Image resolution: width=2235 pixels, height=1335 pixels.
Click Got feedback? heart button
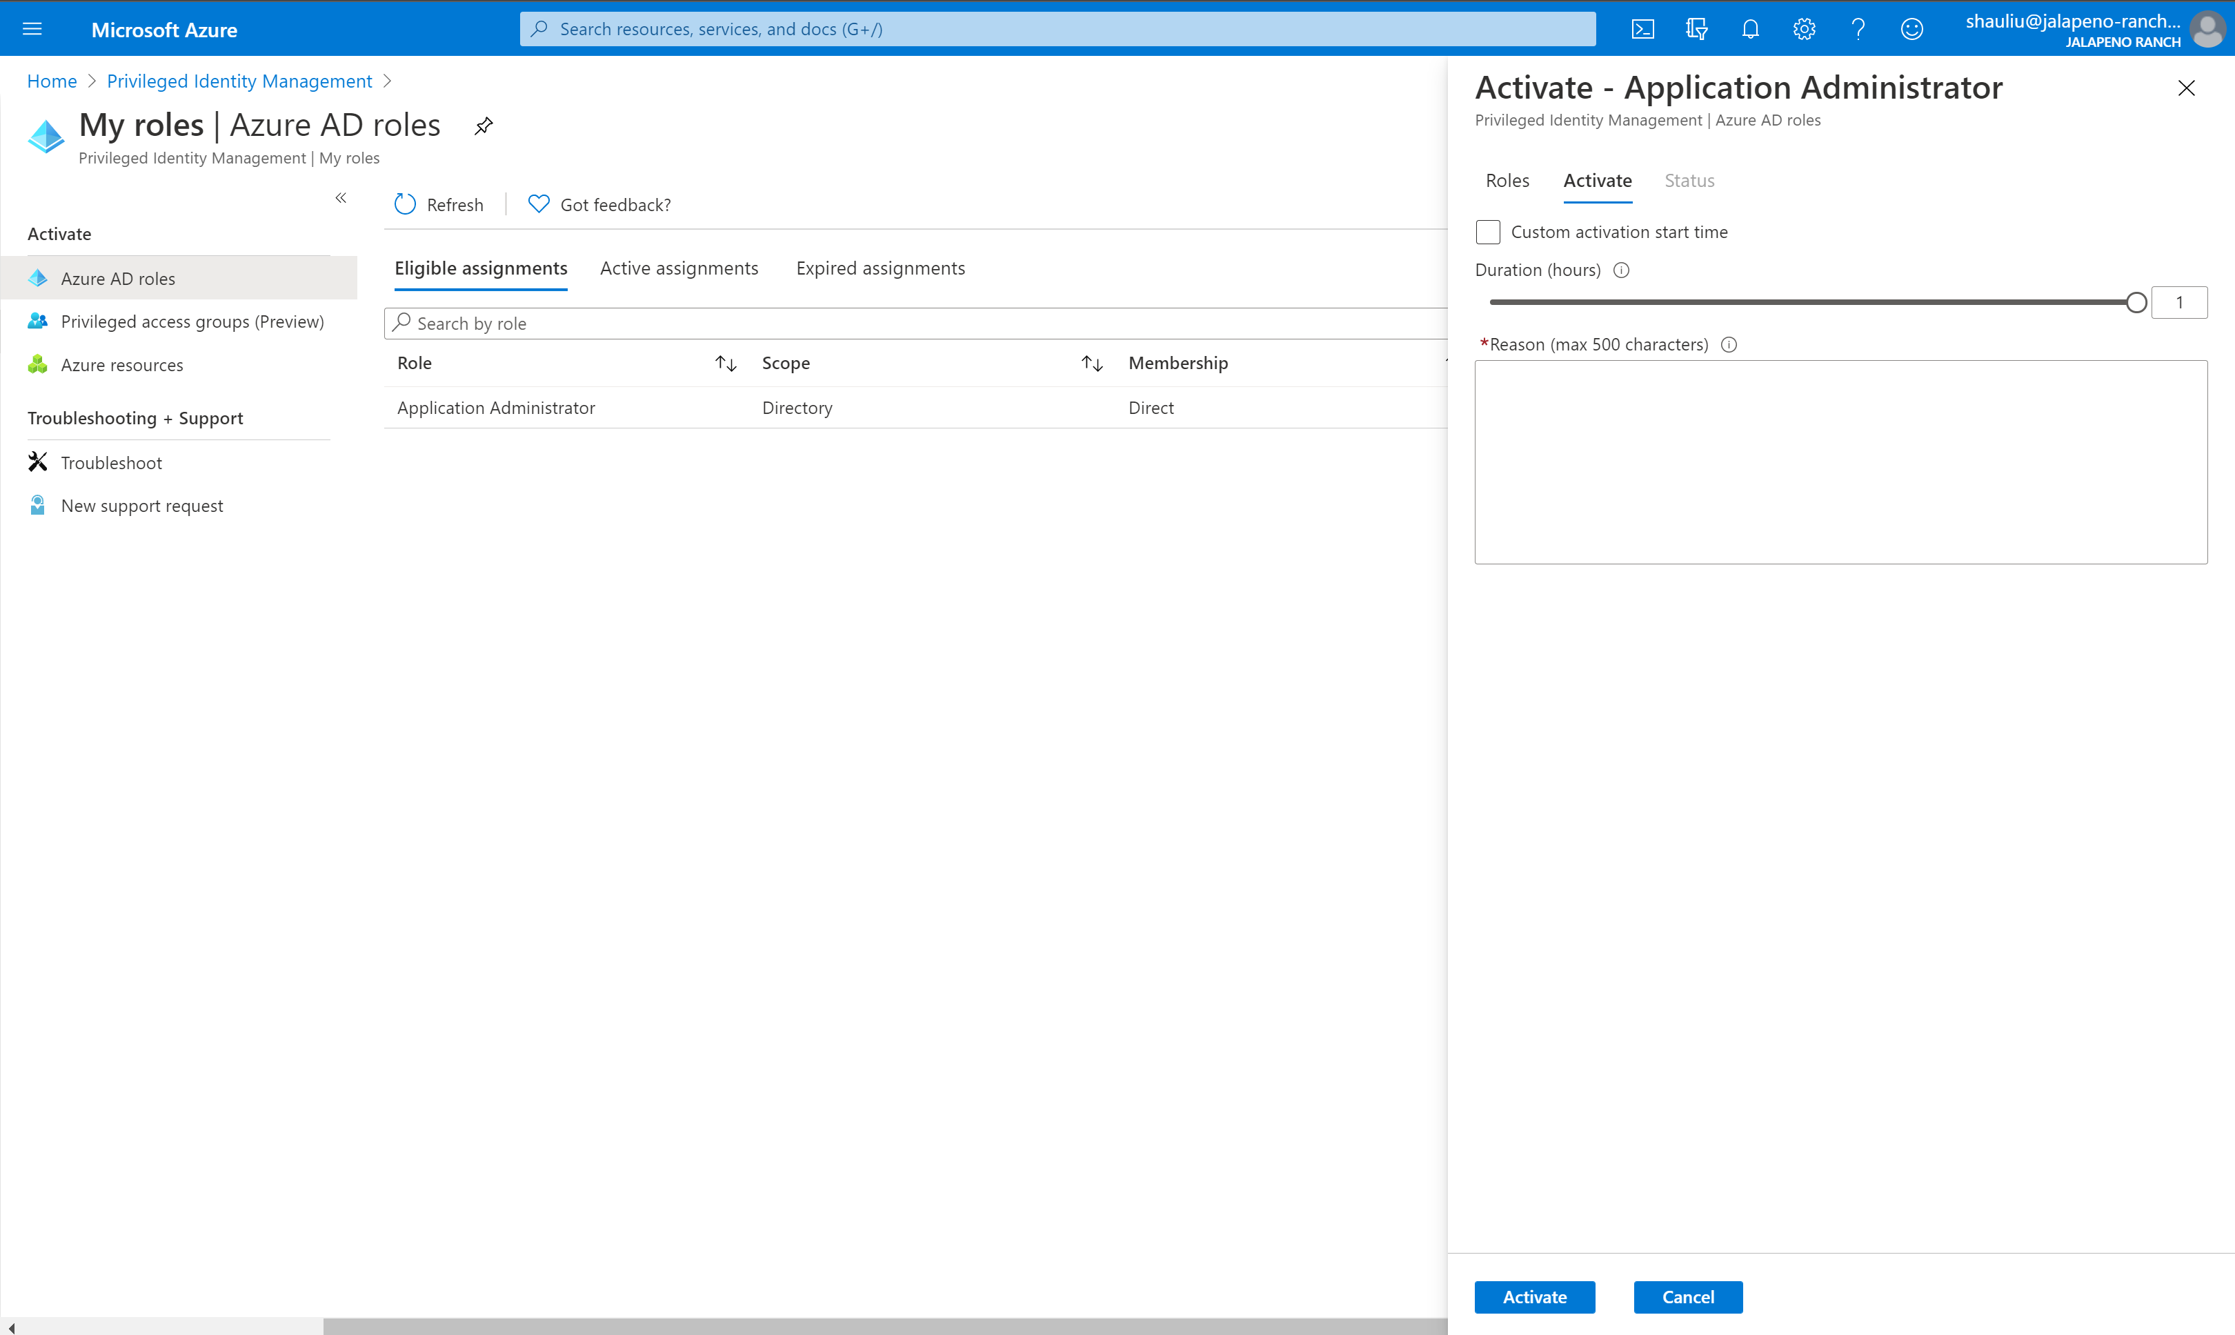point(599,205)
